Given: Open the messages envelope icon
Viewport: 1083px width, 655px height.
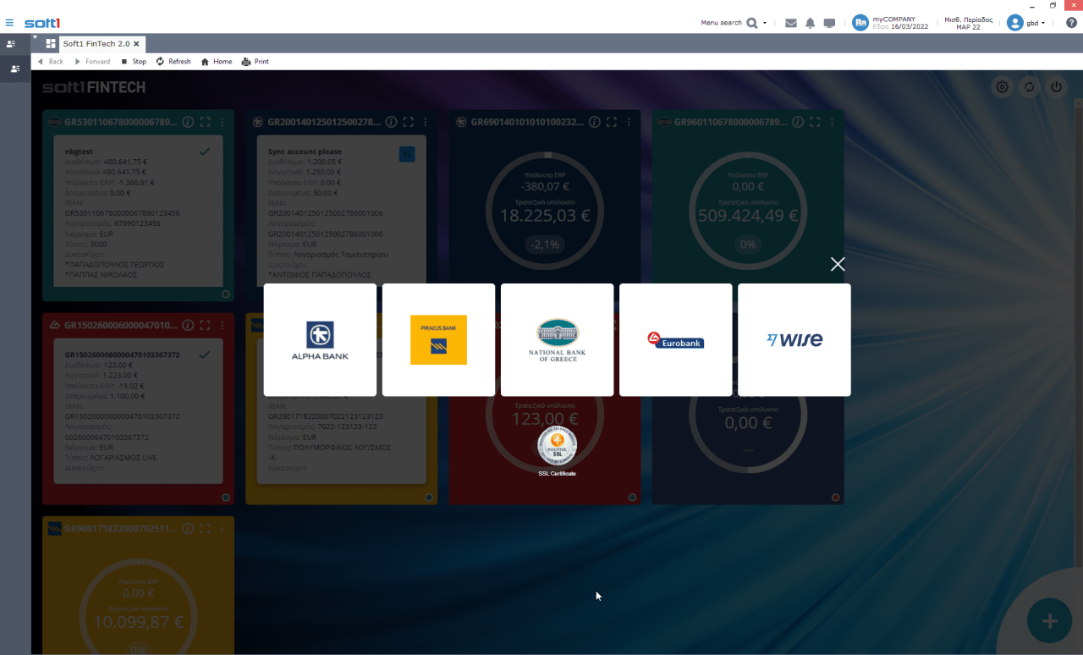Looking at the screenshot, I should point(791,23).
